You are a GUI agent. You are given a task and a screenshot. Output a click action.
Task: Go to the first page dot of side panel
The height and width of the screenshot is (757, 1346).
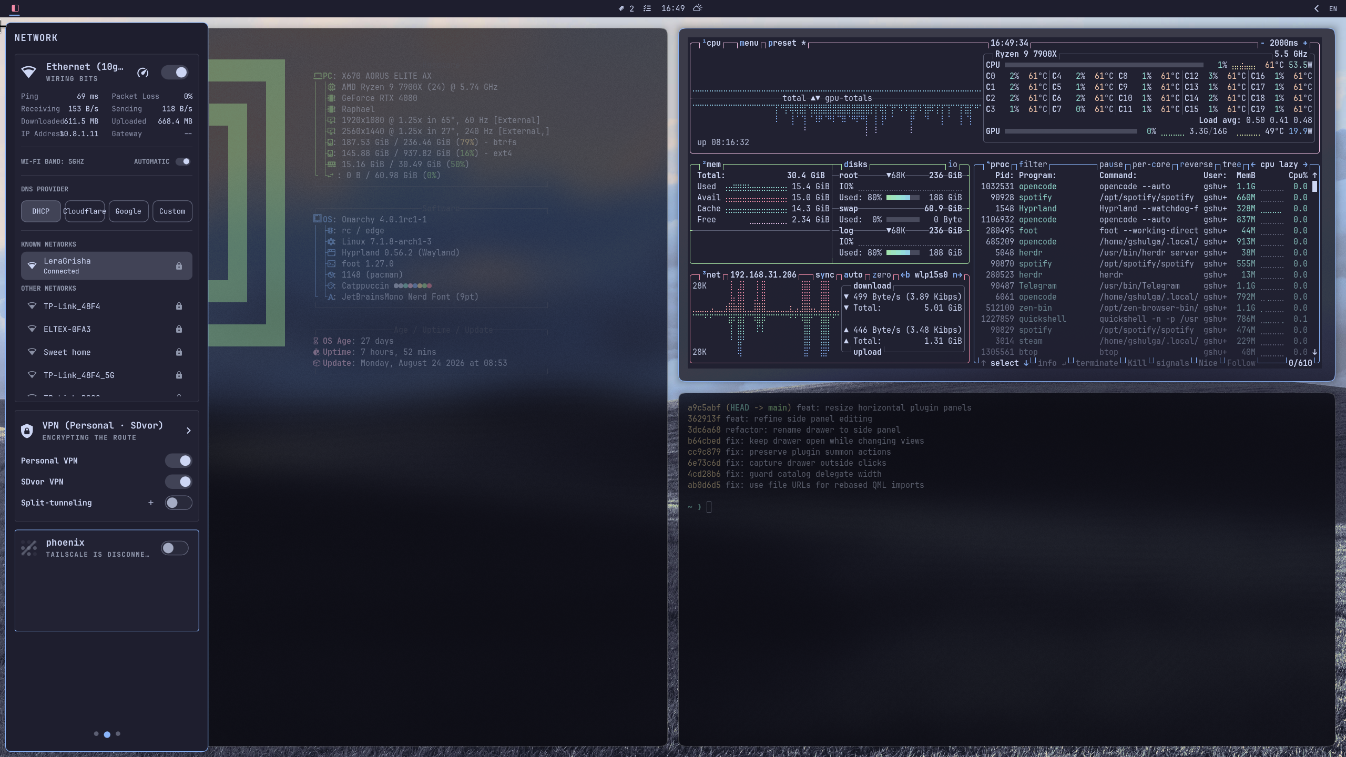point(96,734)
